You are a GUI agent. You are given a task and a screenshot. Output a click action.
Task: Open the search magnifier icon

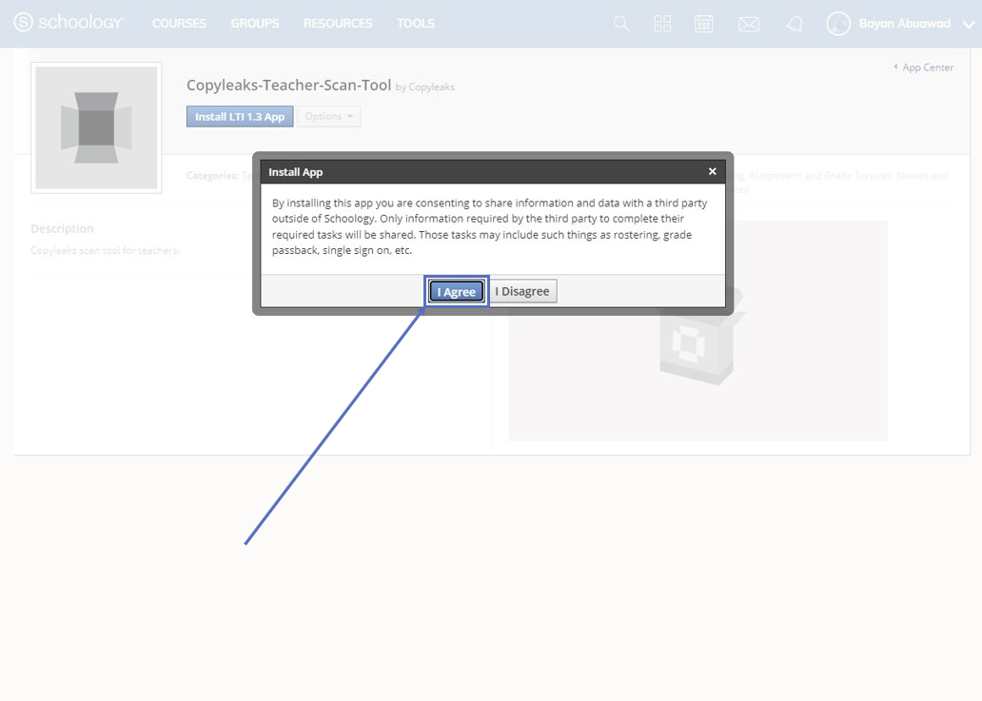point(621,24)
